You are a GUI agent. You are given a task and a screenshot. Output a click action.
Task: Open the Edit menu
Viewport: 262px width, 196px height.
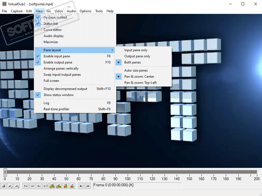tap(29, 11)
